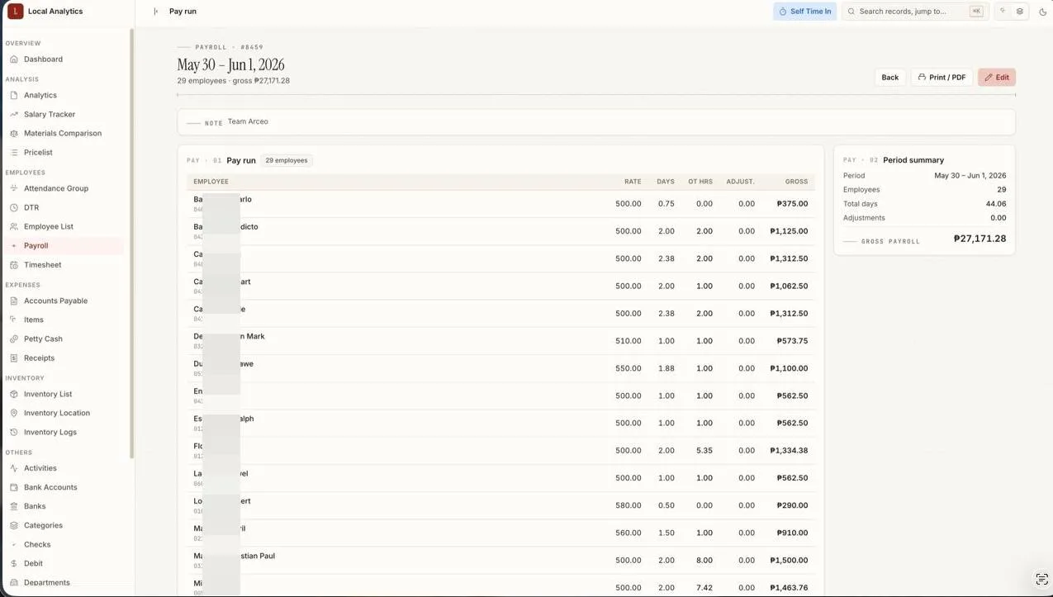The image size is (1053, 597).
Task: Click the Inventory List box icon
Action: [x=14, y=394]
